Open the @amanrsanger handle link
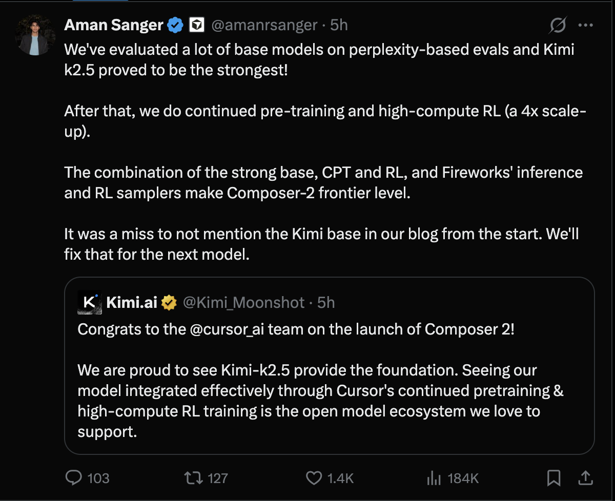 (263, 25)
